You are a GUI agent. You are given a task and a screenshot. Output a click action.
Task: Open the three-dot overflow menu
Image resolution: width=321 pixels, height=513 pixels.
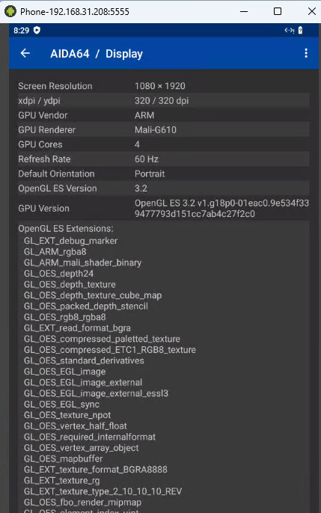pos(306,53)
